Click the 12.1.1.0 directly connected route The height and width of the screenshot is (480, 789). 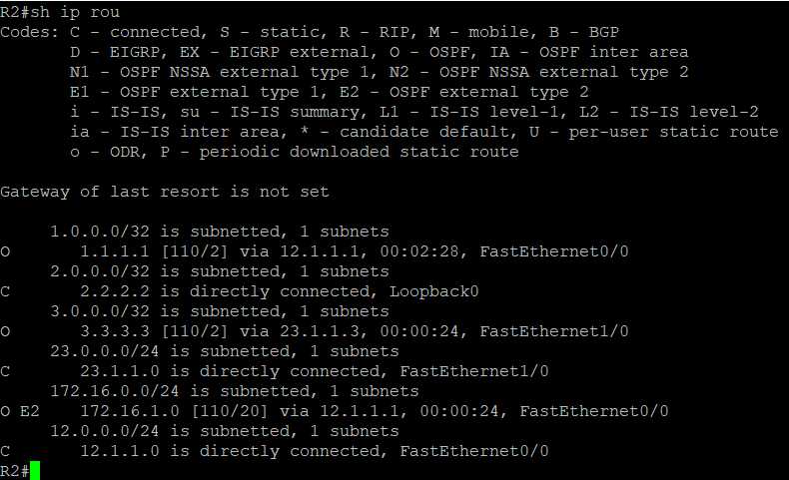click(x=275, y=451)
